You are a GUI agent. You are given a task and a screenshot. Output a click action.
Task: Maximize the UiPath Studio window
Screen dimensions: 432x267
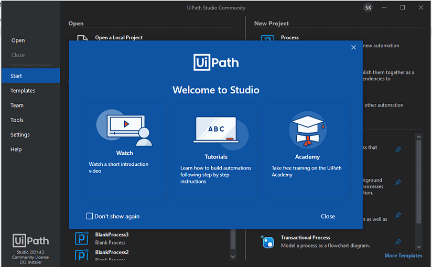(403, 8)
